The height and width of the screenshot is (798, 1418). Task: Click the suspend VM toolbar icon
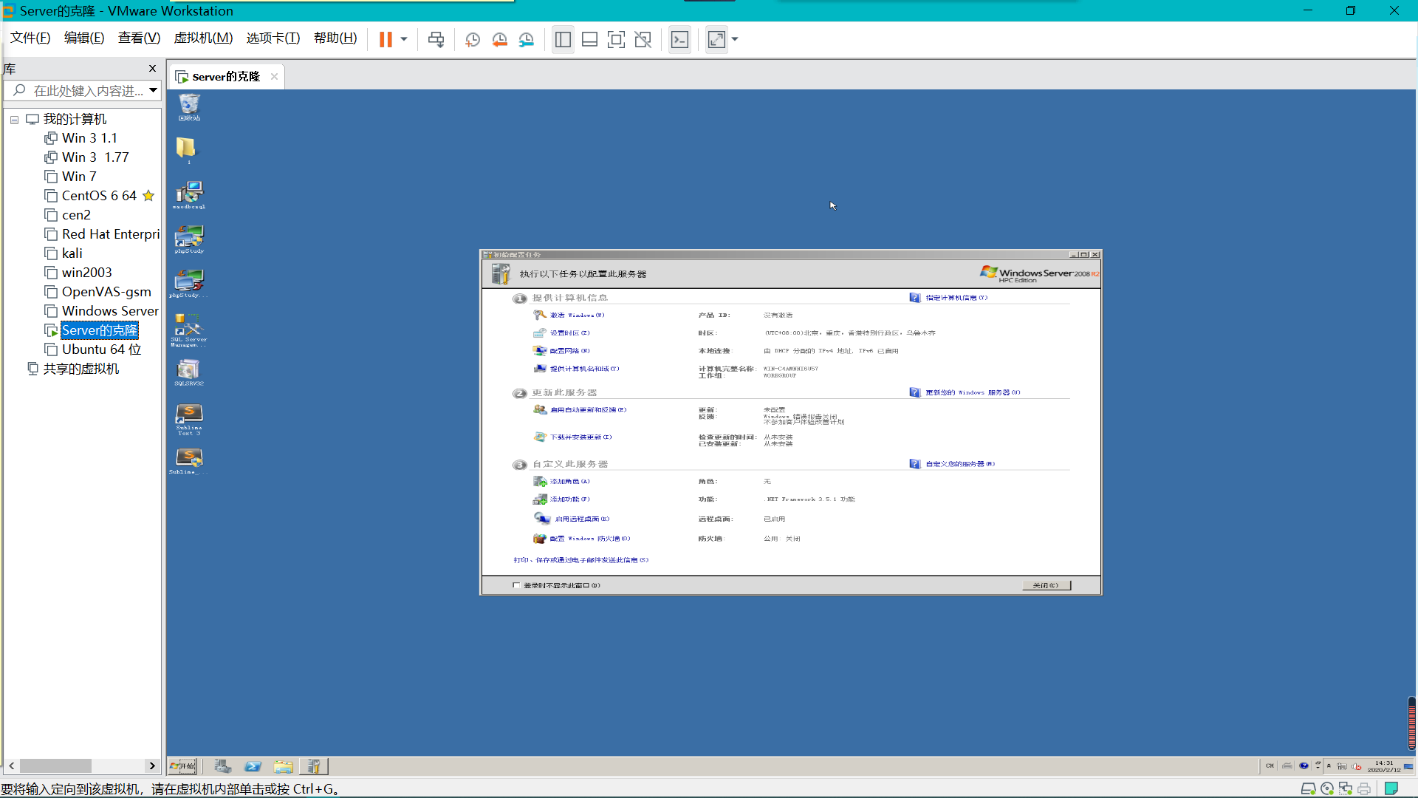point(386,39)
